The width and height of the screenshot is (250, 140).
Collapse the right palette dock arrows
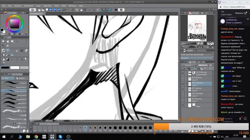point(214,9)
